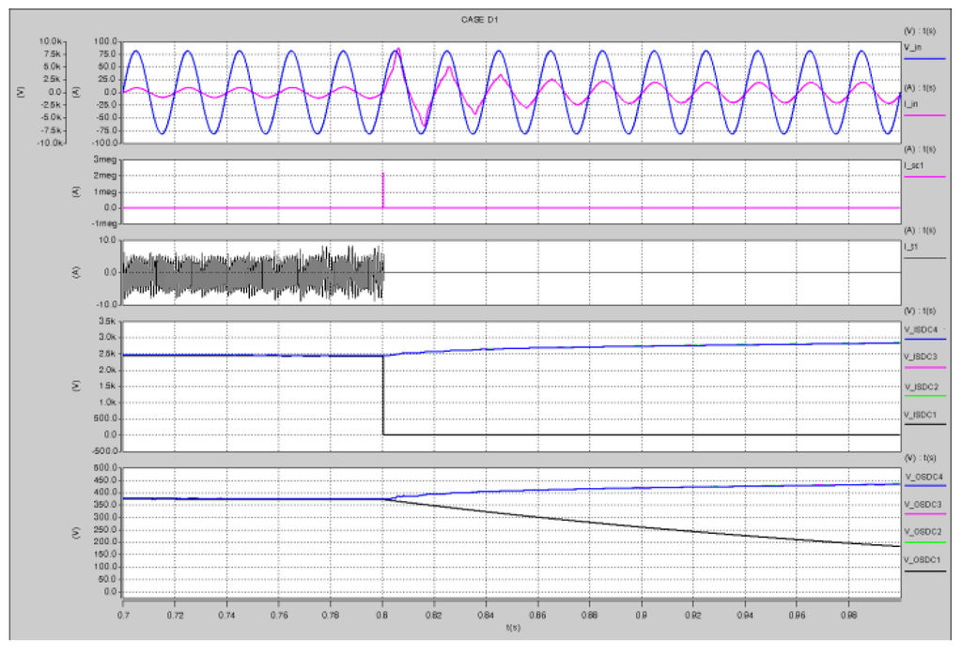
Task: Select the V_OSDC3 legend label
Action: click(922, 505)
